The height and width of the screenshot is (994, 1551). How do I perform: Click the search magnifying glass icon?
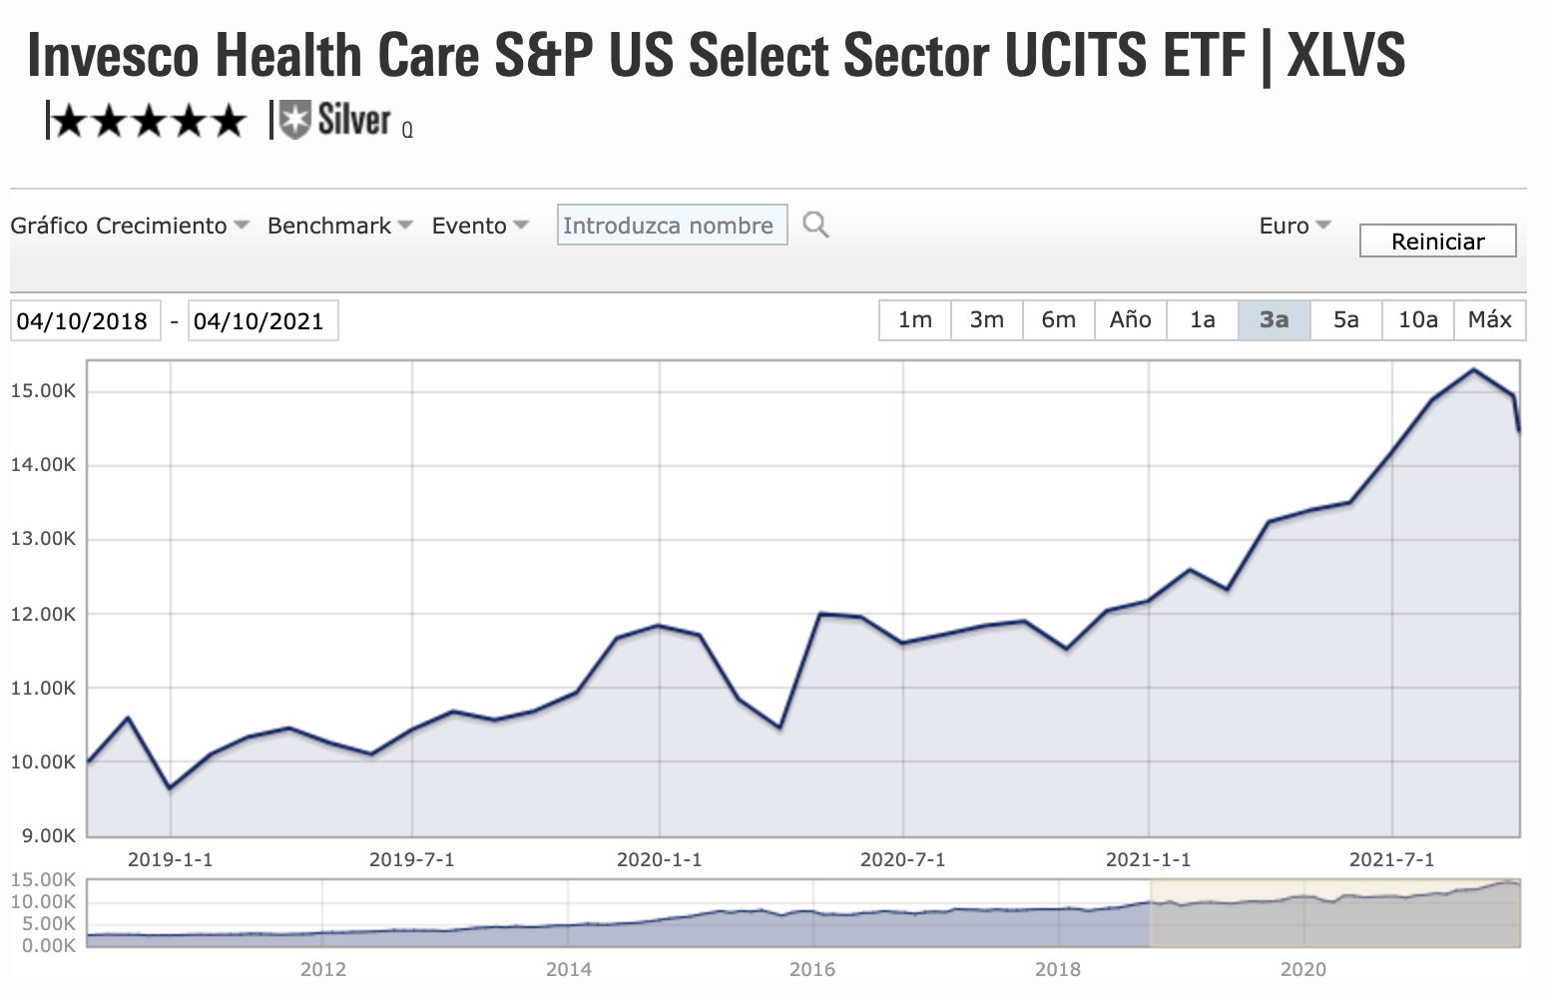(x=815, y=225)
